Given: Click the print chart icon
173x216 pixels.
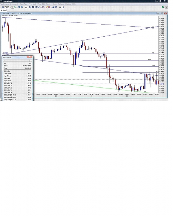Looking at the screenshot, I should pos(60,7).
